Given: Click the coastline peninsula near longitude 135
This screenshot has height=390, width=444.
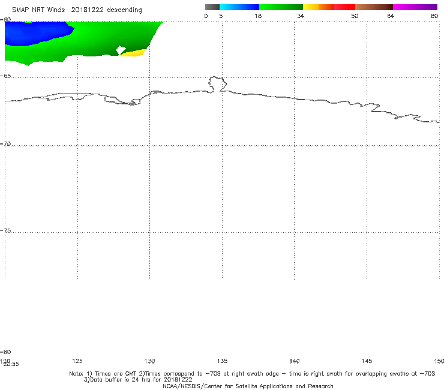Looking at the screenshot, I should coord(217,84).
